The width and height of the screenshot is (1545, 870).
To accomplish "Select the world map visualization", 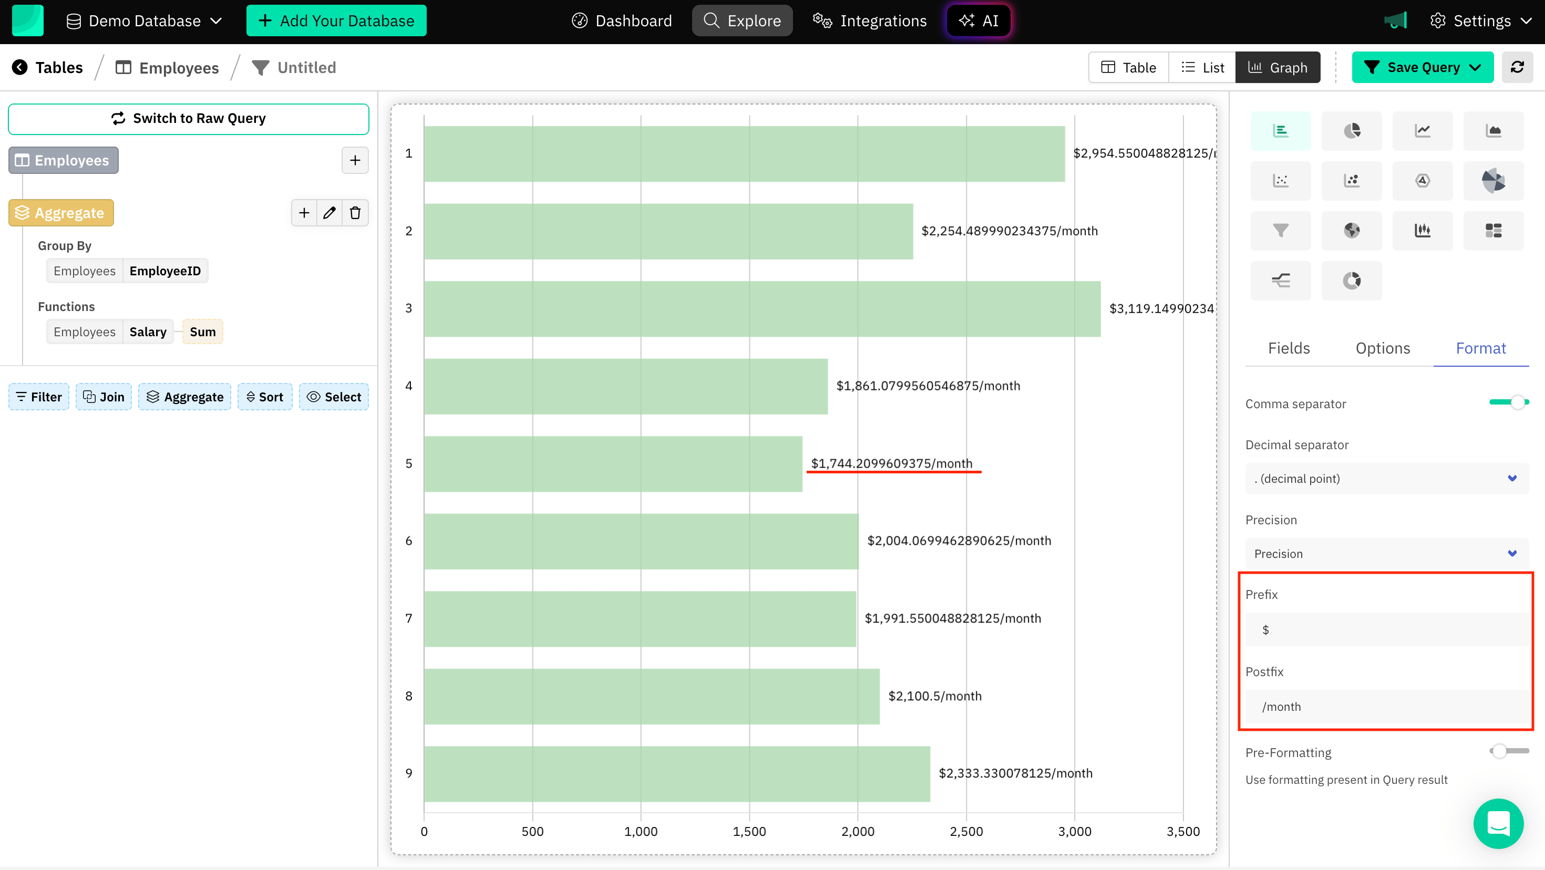I will click(1352, 230).
